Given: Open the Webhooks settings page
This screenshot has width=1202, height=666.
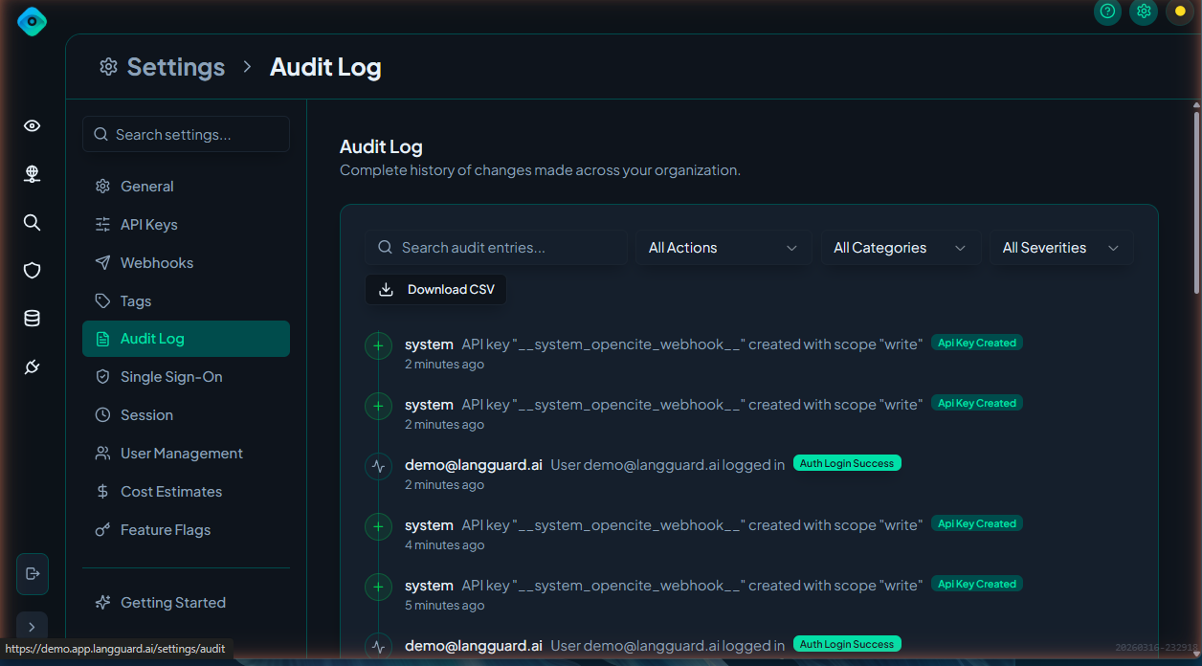Looking at the screenshot, I should point(156,263).
